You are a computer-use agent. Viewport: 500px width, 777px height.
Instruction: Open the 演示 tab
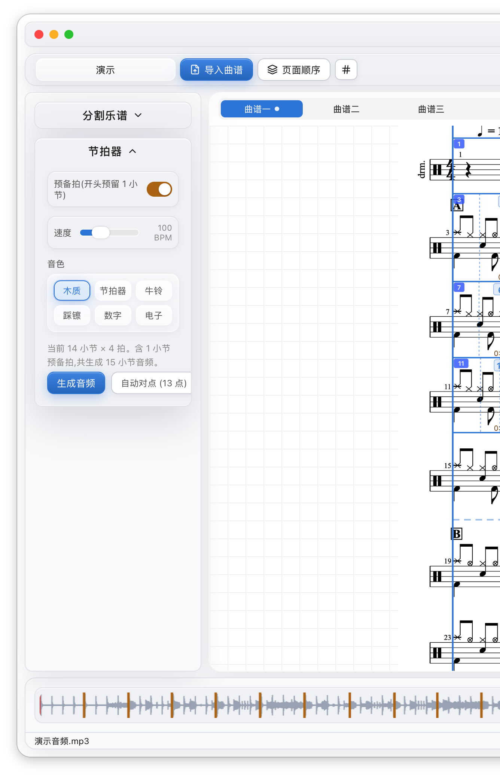click(106, 70)
